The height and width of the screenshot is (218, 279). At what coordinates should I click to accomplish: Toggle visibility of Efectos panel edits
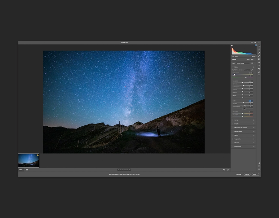[254, 143]
